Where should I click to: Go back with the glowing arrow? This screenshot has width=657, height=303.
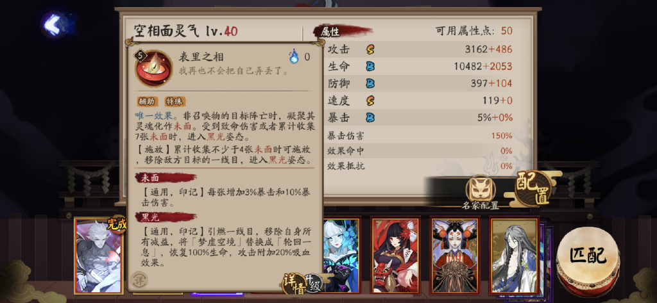click(55, 25)
